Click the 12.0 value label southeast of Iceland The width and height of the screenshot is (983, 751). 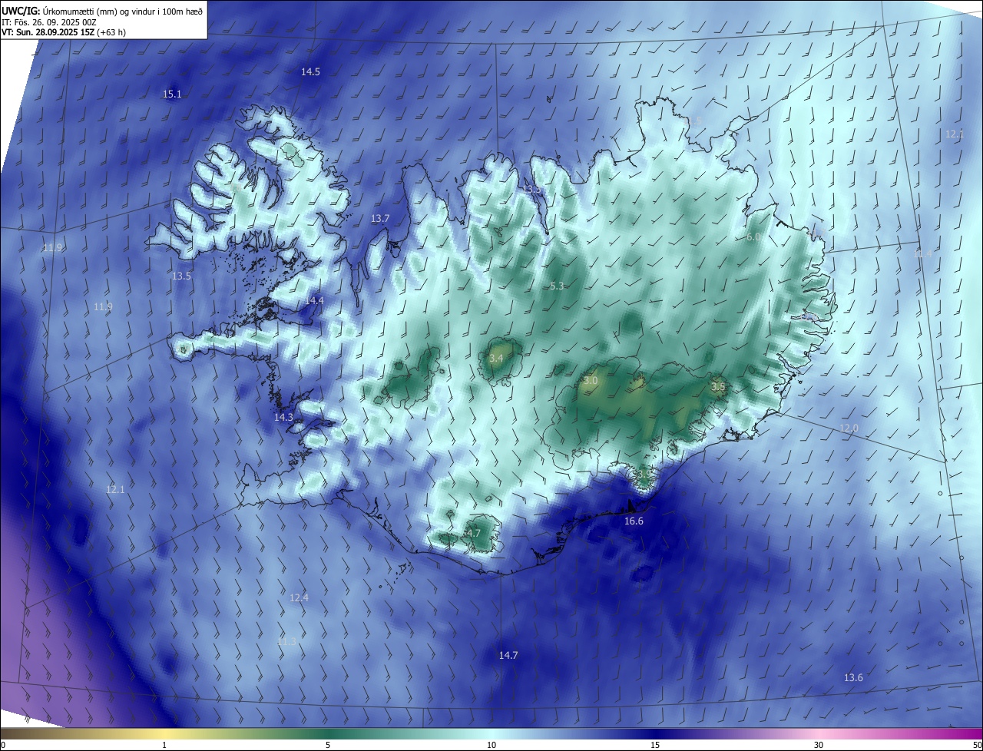[x=849, y=428]
